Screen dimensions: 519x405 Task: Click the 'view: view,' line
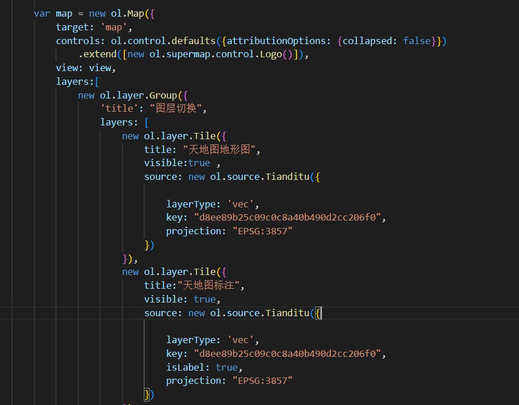coord(86,68)
